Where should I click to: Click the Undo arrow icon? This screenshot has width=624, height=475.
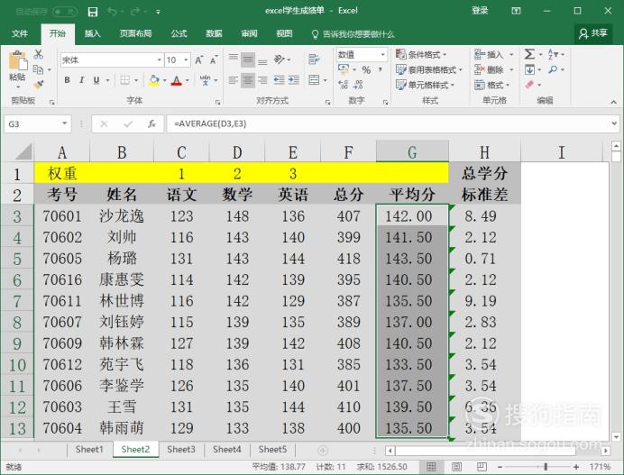point(112,12)
